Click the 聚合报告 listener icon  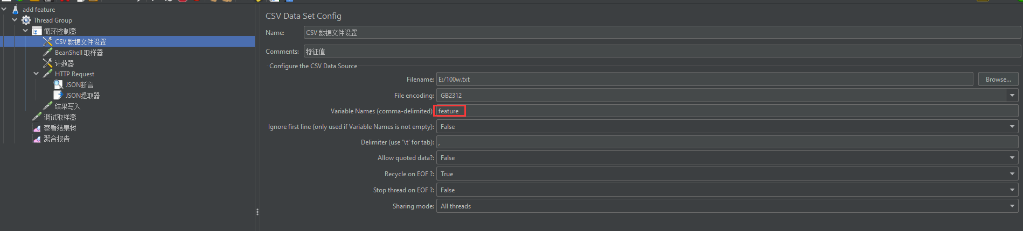[37, 139]
